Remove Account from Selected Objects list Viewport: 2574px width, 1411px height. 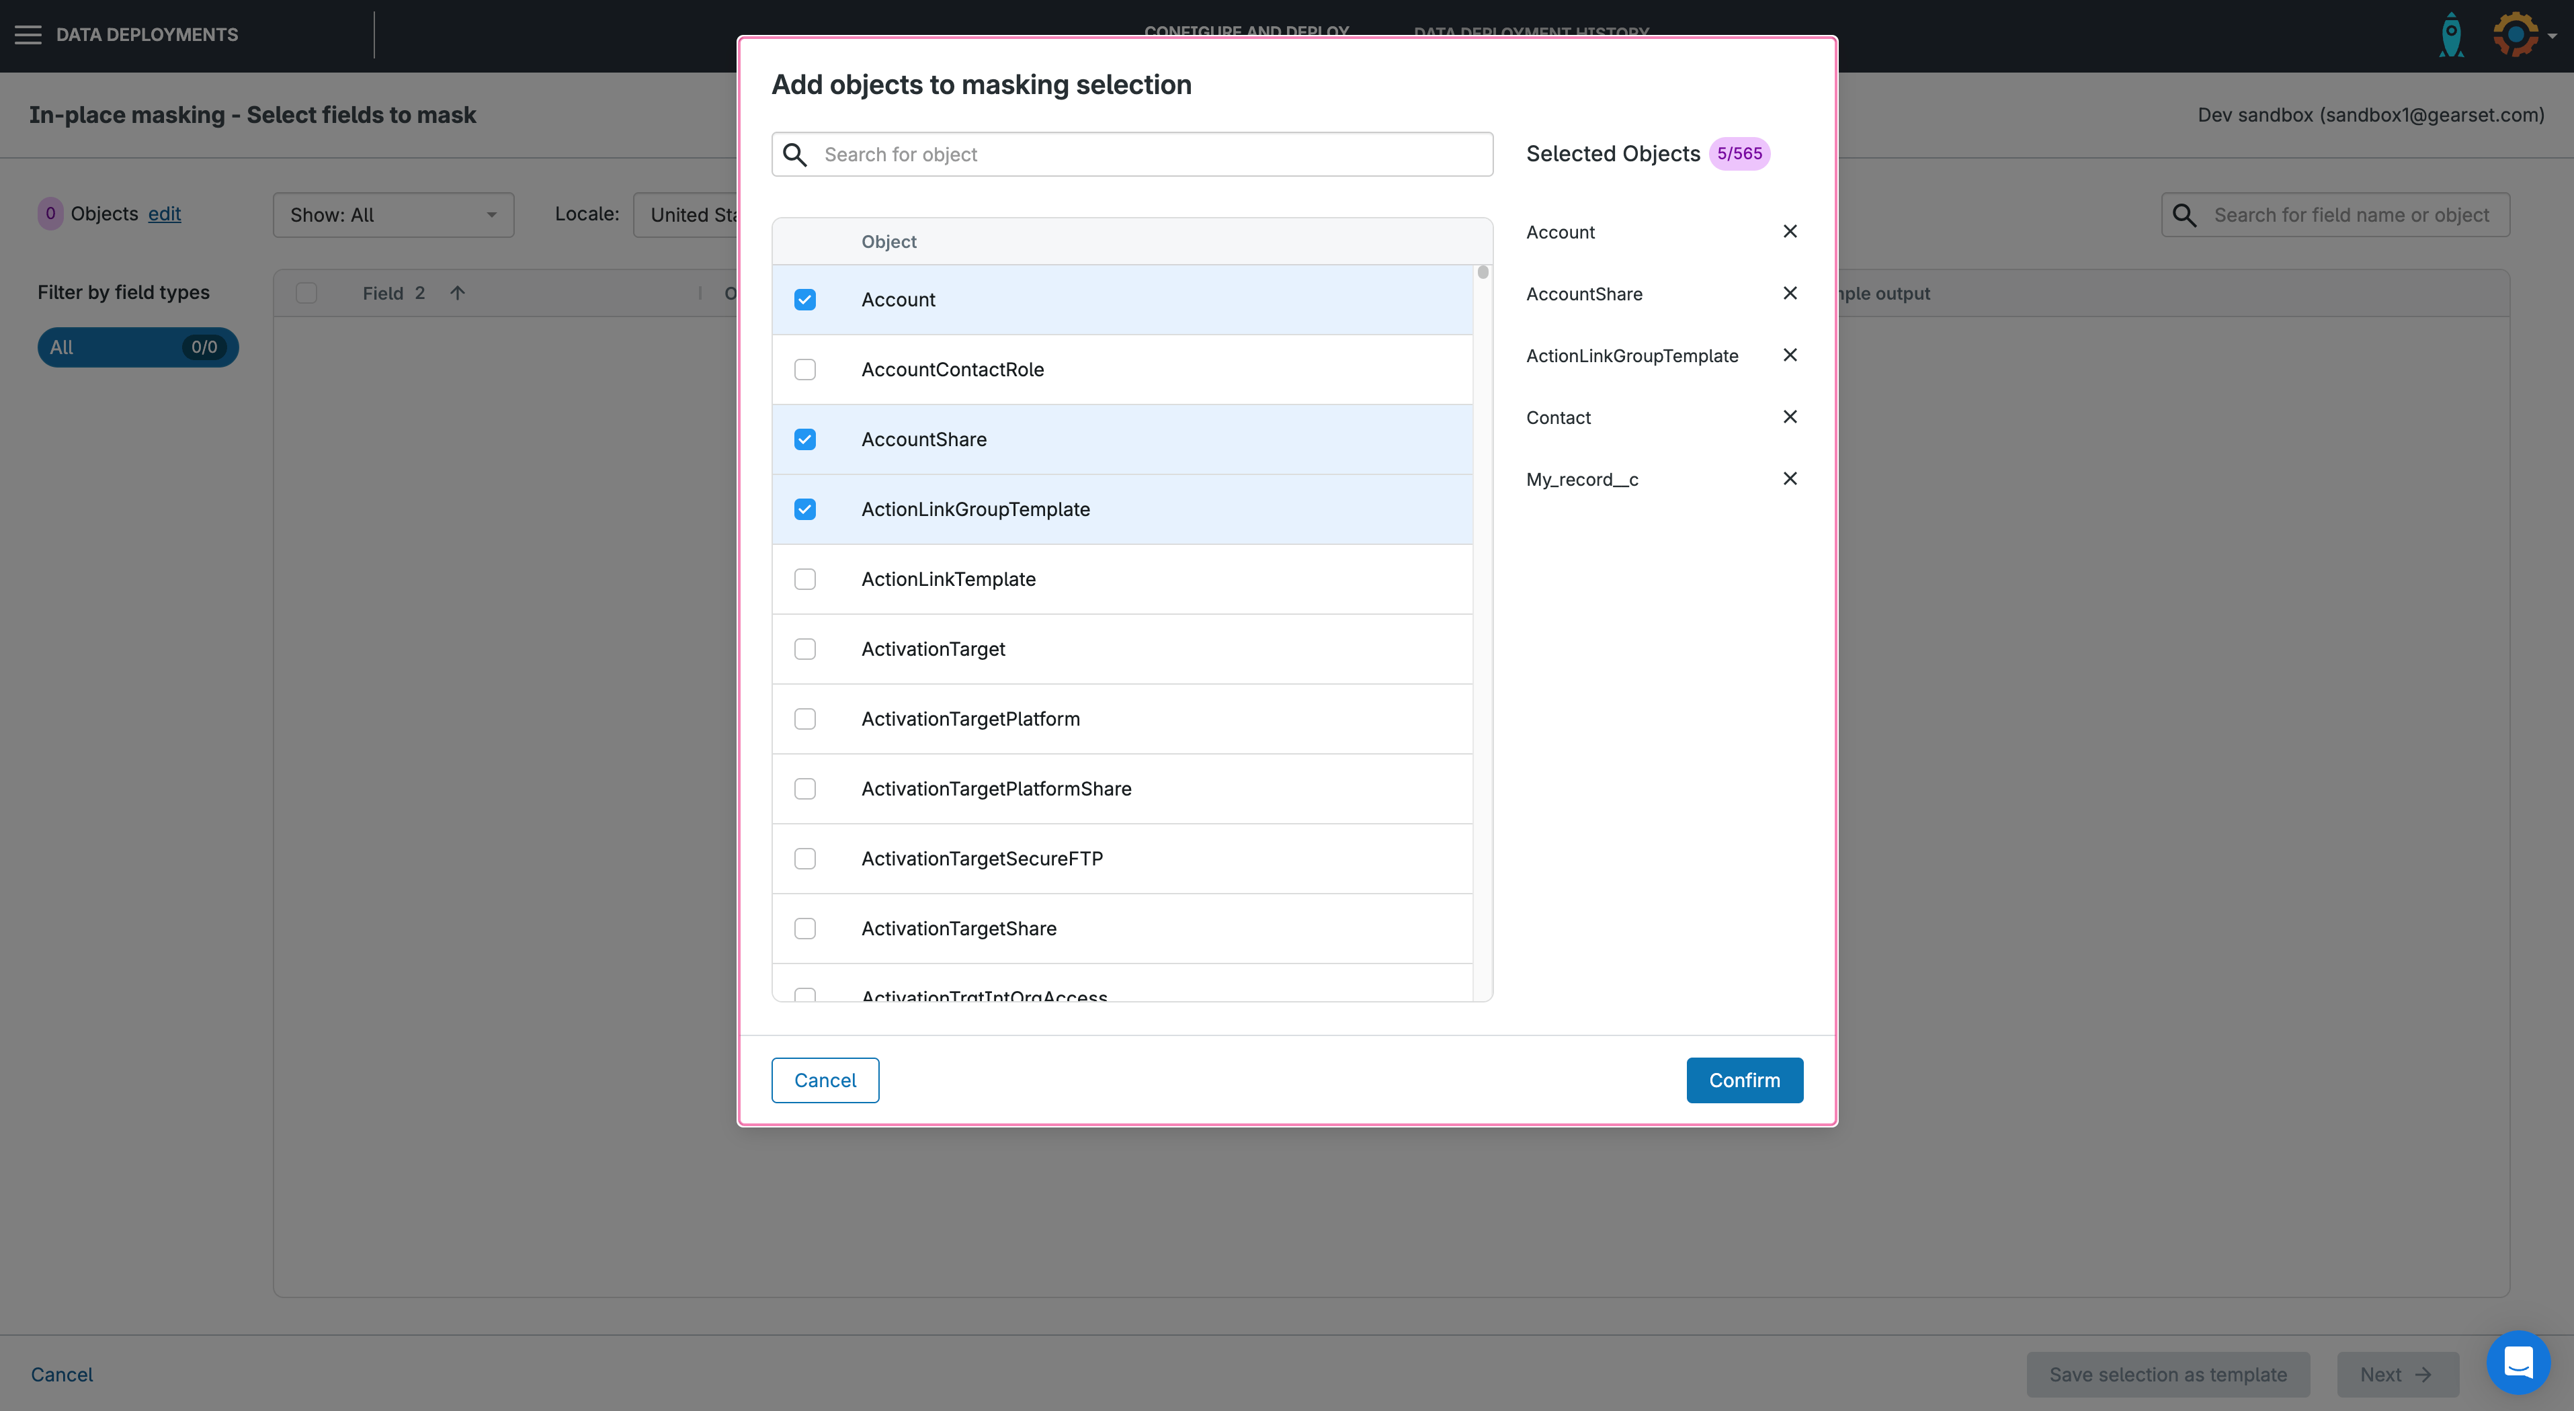pyautogui.click(x=1790, y=232)
